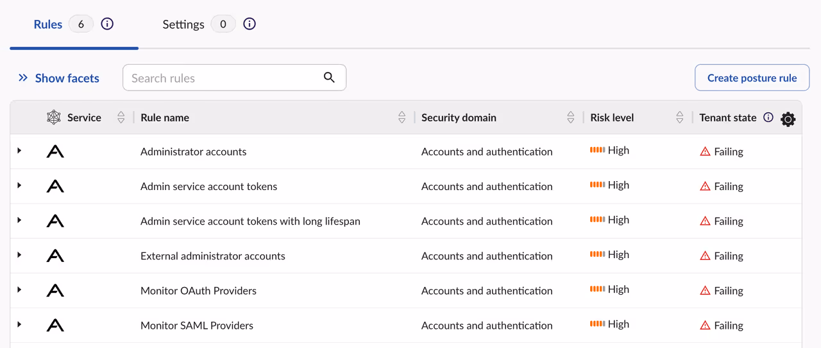This screenshot has width=821, height=348.
Task: Click Create posture rule button
Action: [x=752, y=78]
